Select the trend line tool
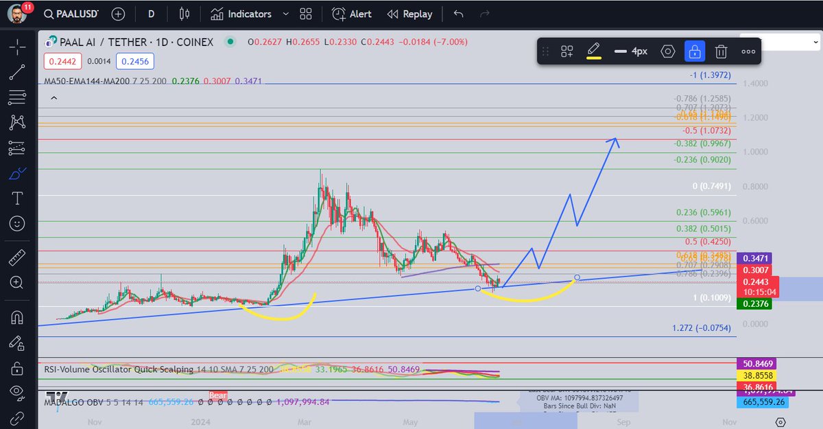823x429 pixels. click(x=18, y=72)
